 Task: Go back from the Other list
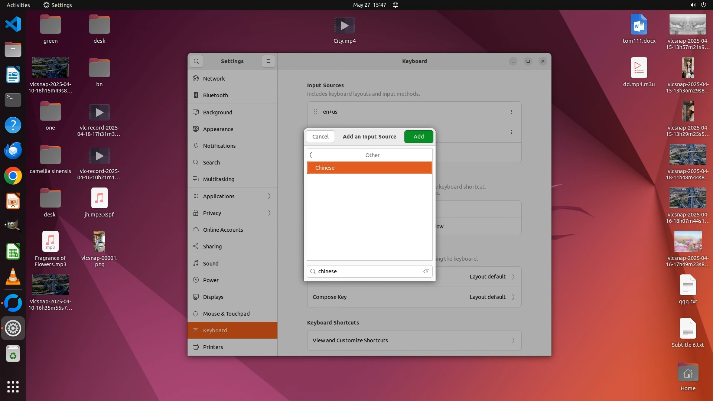[x=311, y=155]
